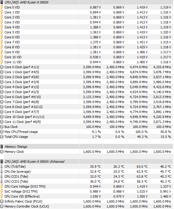The width and height of the screenshot is (174, 209).
Task: Click the CPU CCD1 (Tdie) thermometer icon
Action: (x=1, y=177)
